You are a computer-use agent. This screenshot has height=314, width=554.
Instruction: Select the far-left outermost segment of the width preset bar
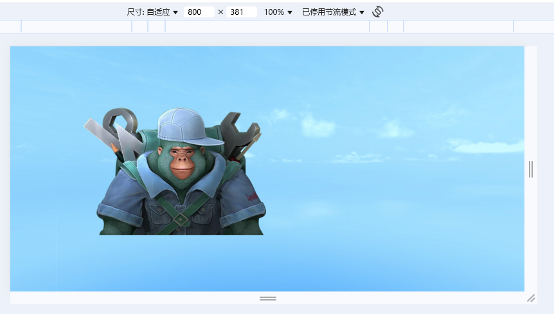point(10,26)
